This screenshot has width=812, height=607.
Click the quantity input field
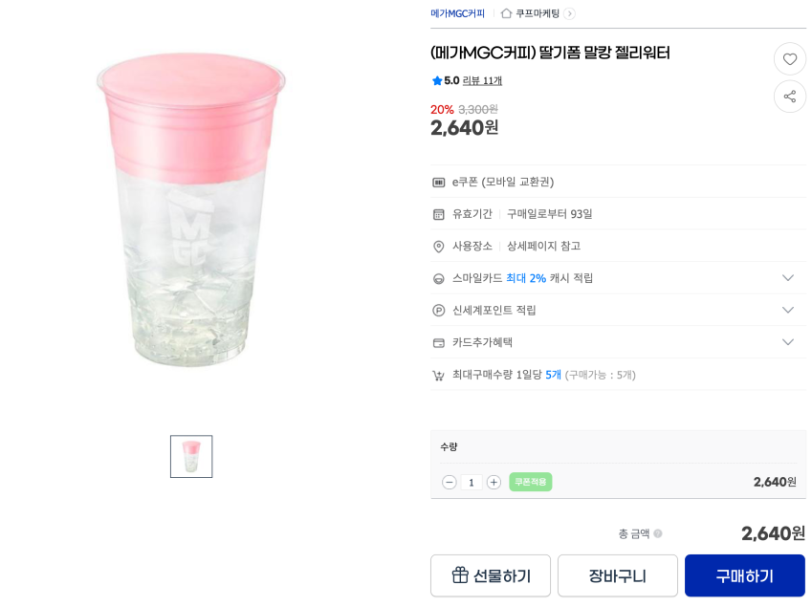click(471, 483)
